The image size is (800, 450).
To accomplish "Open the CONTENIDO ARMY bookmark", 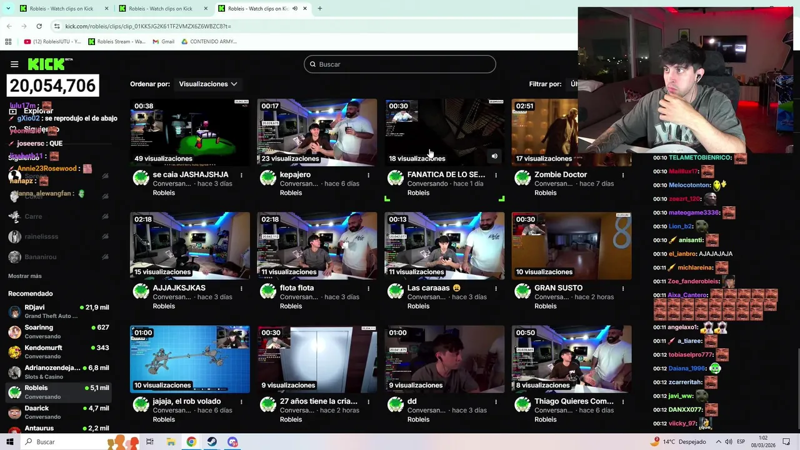I will click(209, 42).
